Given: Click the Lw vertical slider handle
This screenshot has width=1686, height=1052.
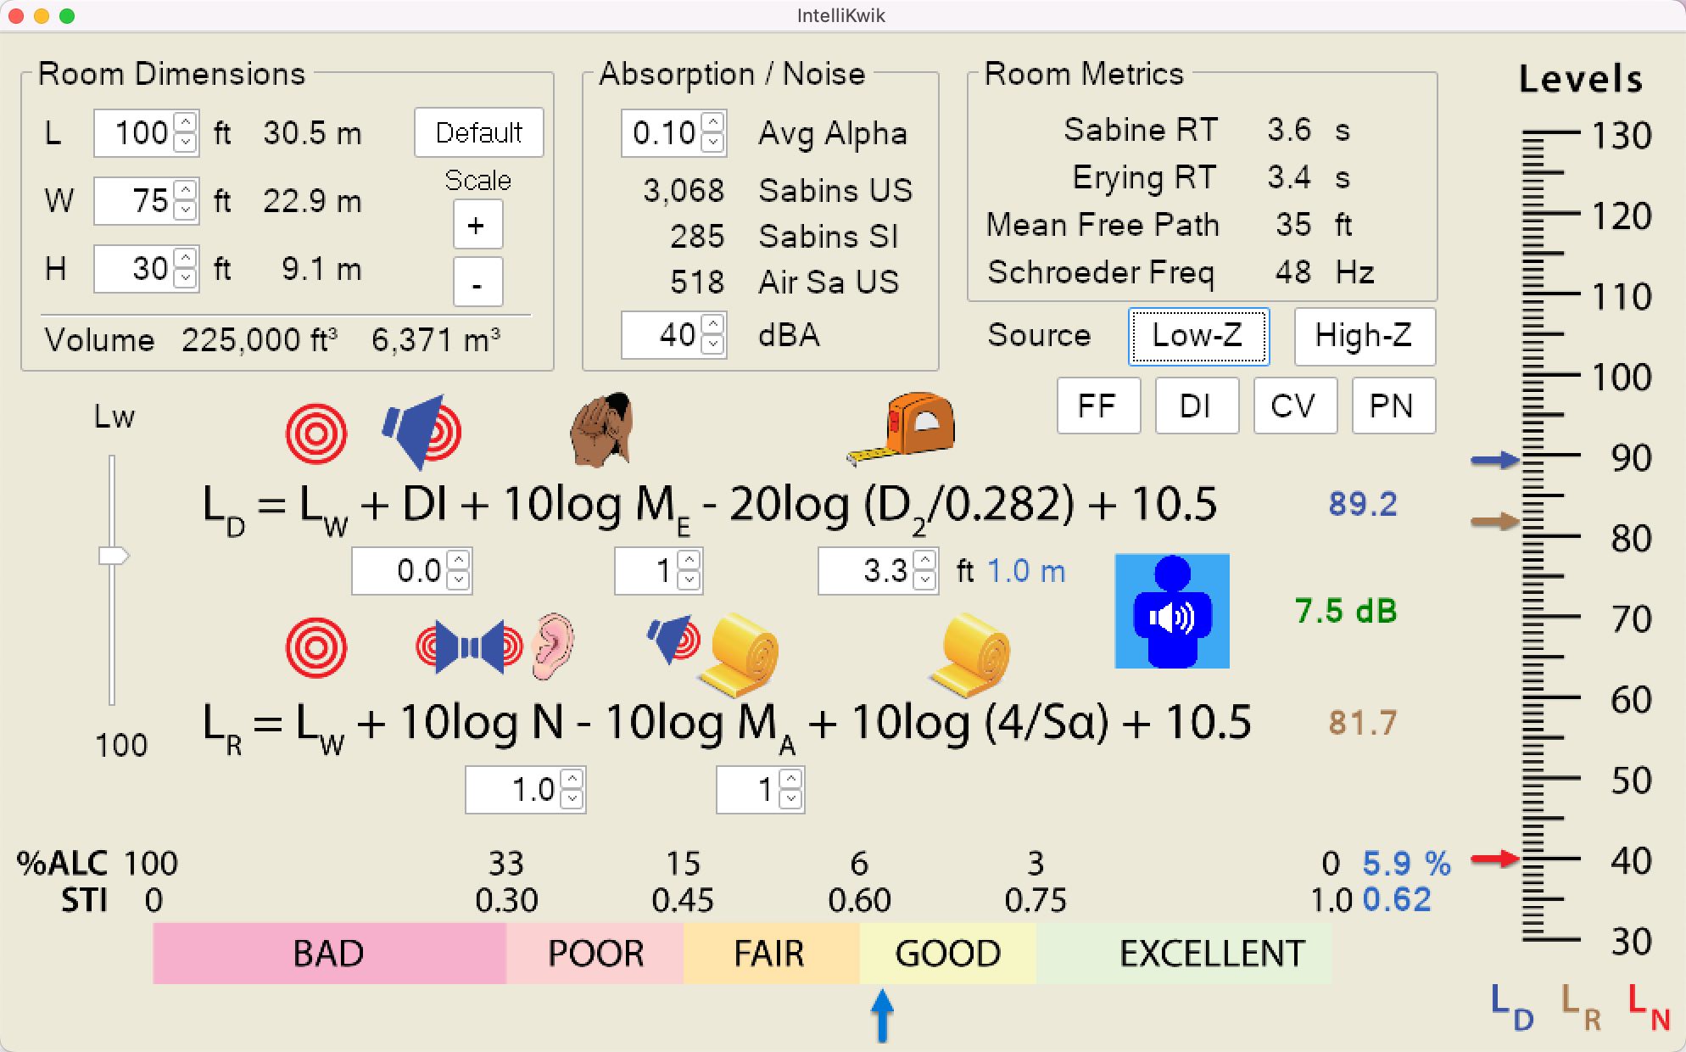Looking at the screenshot, I should tap(112, 556).
